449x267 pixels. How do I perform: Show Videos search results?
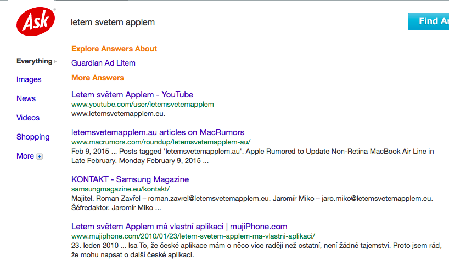[x=28, y=118]
